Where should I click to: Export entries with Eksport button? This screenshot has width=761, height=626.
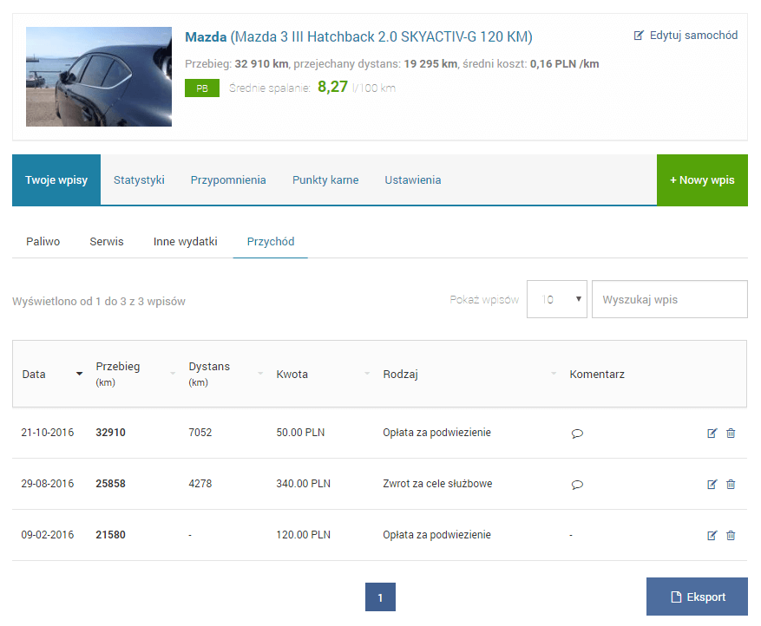pyautogui.click(x=697, y=597)
